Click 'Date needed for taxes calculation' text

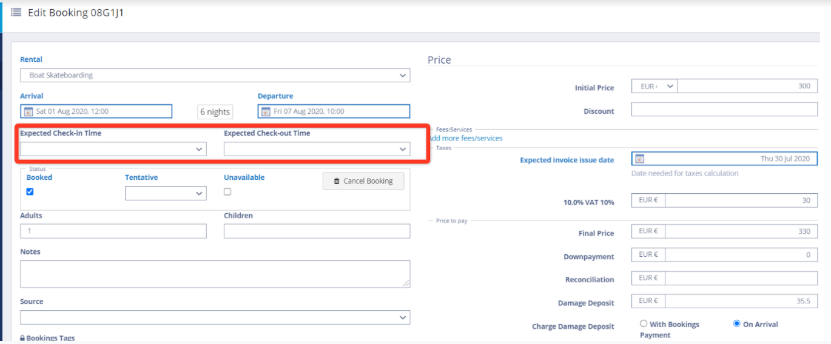(685, 173)
